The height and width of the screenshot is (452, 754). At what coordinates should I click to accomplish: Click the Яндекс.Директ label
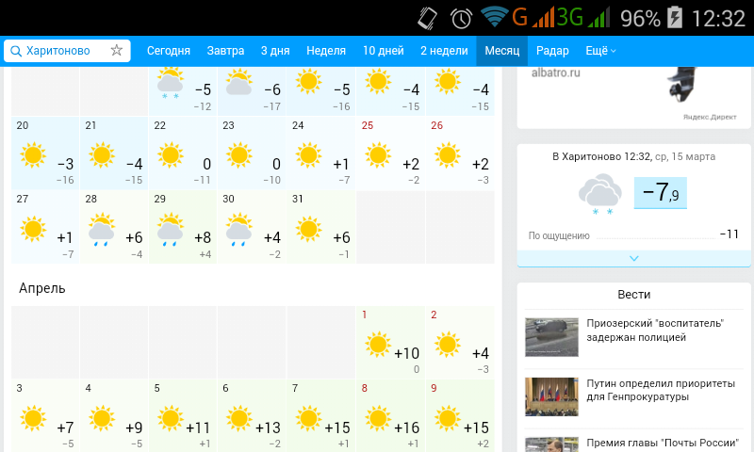[x=710, y=117]
